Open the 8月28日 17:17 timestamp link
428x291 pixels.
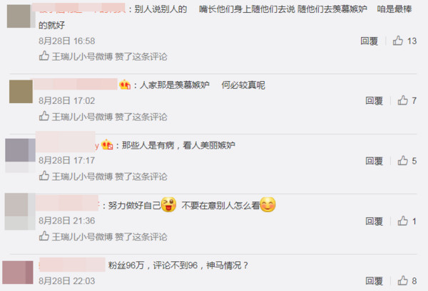point(66,160)
